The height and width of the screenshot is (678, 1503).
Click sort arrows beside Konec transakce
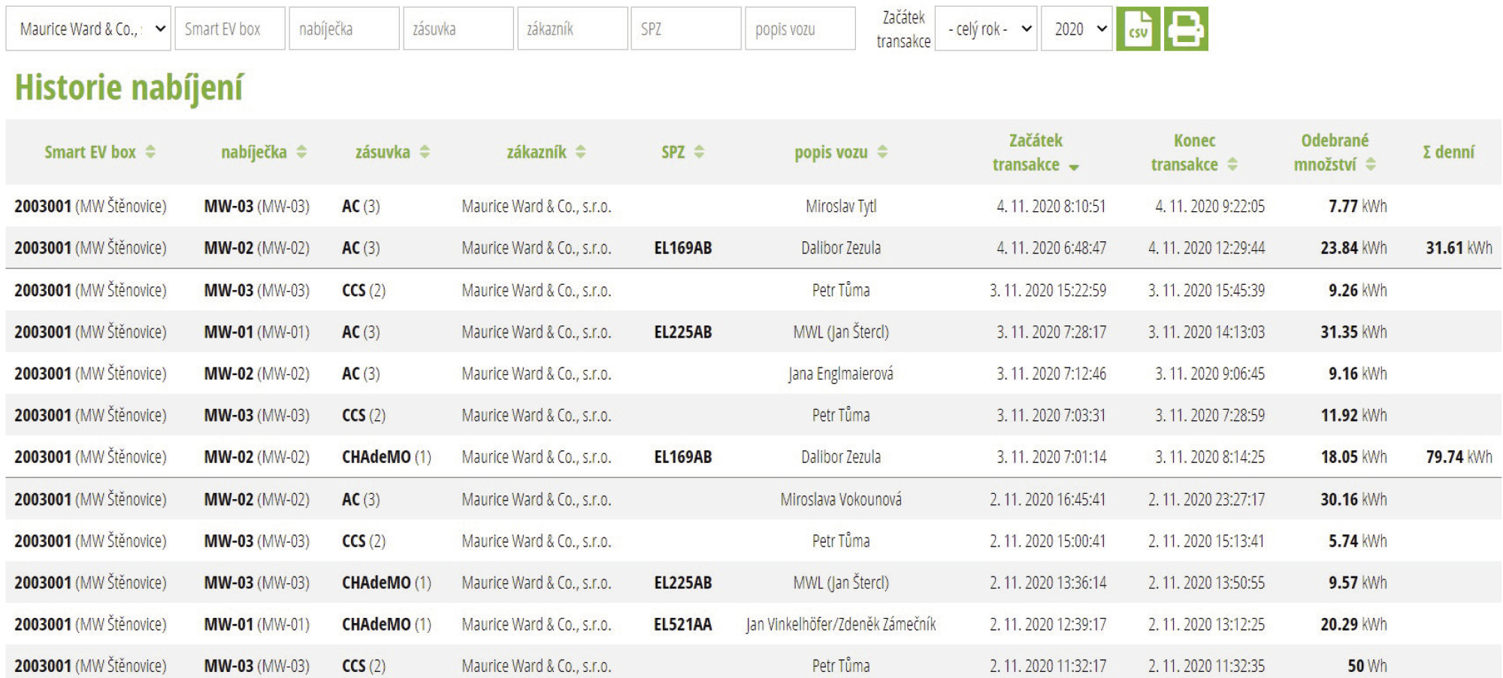(x=1232, y=164)
